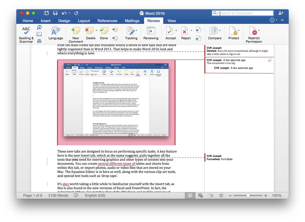Mark the comment as Done
Viewport: 305px width, 222px height.
(x=104, y=33)
